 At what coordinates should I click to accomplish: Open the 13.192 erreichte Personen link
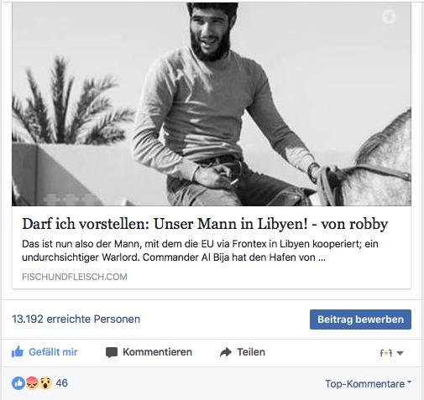coord(76,319)
